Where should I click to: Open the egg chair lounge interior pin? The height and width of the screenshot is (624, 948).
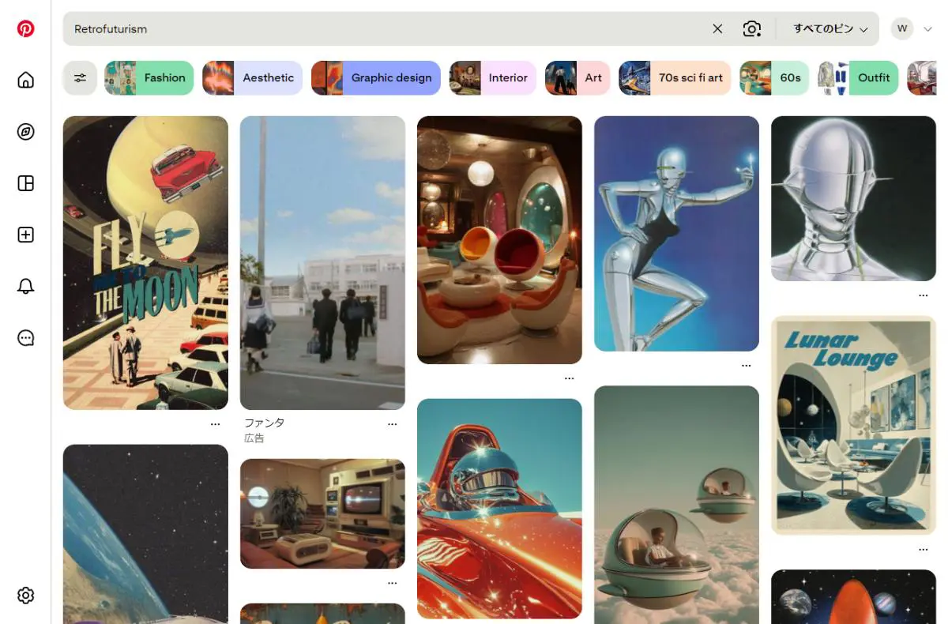pyautogui.click(x=499, y=240)
